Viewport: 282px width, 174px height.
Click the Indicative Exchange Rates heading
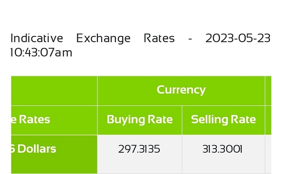click(x=140, y=45)
